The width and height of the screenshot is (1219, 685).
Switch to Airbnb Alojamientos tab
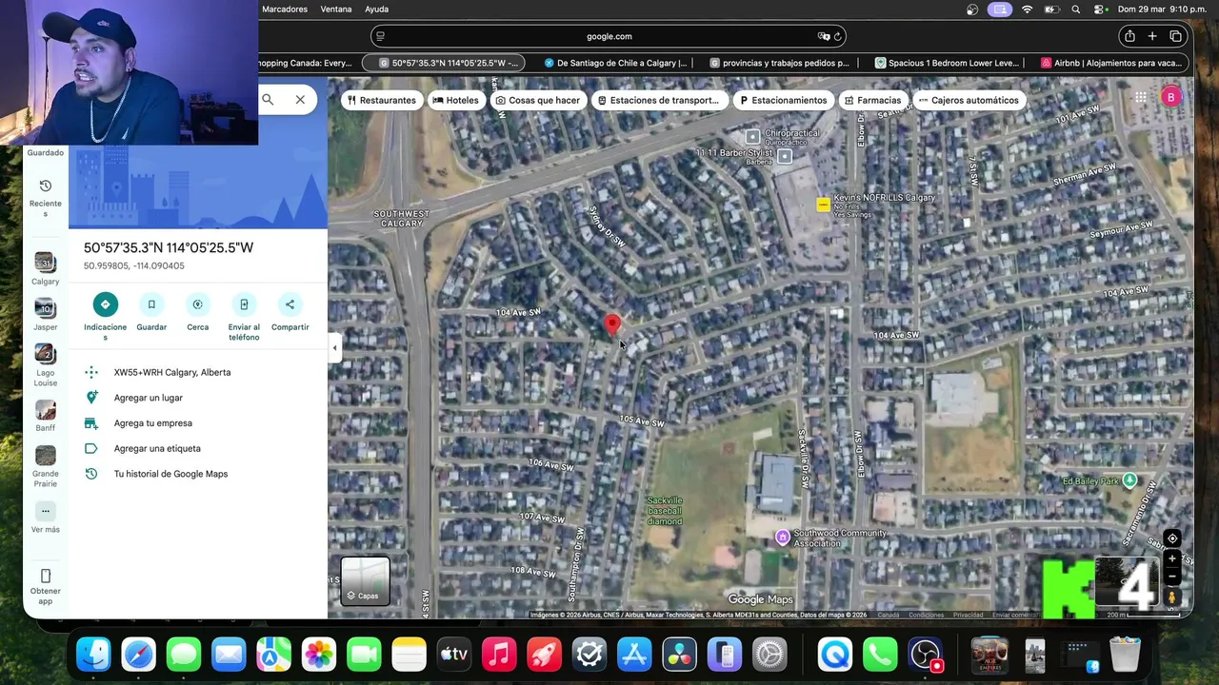tap(1111, 63)
